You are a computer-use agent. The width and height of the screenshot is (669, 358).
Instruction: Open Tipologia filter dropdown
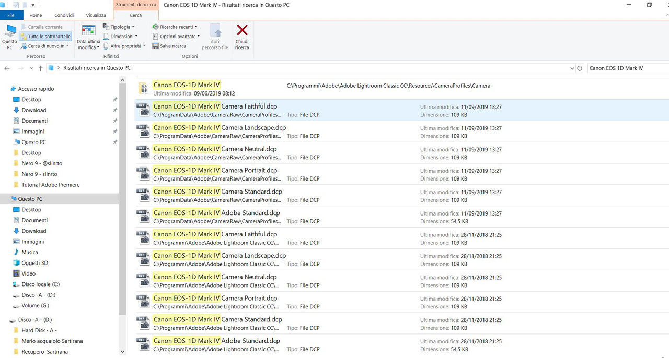[119, 27]
